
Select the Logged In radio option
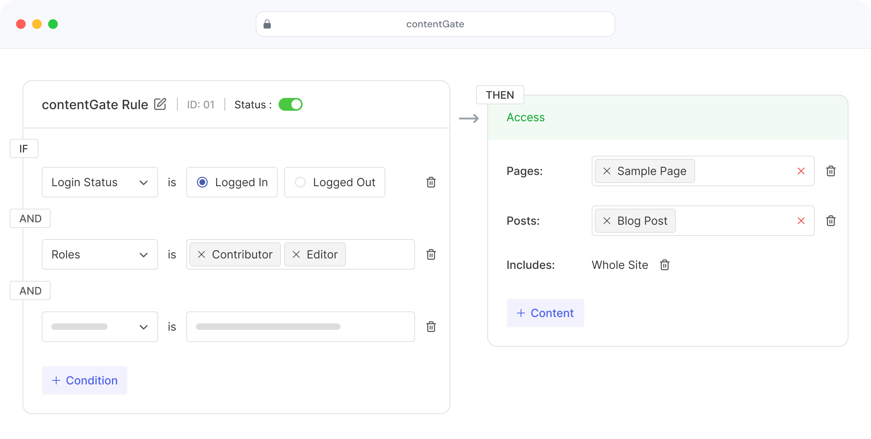(x=202, y=182)
